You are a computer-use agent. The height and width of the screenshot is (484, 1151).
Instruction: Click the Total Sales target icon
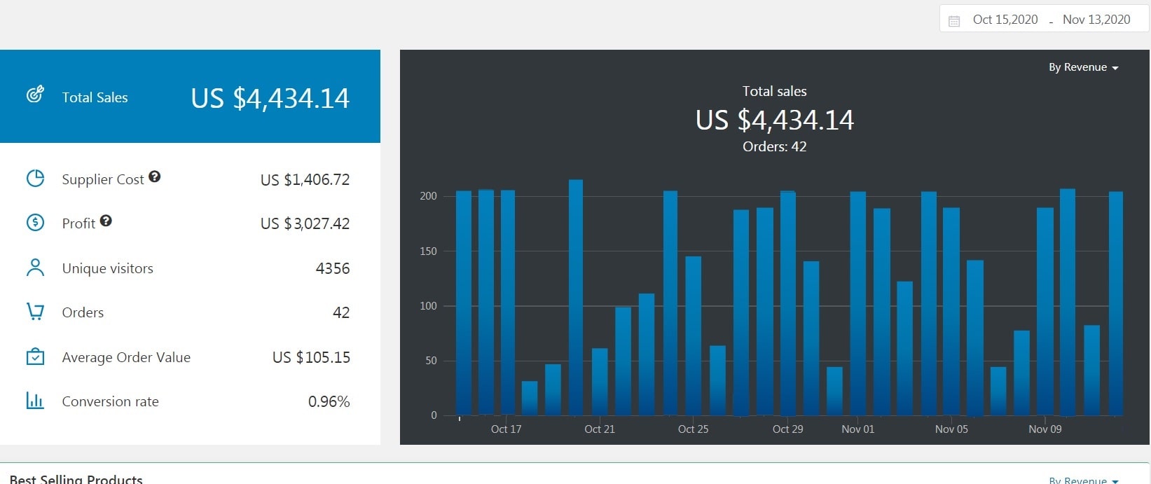pyautogui.click(x=35, y=95)
